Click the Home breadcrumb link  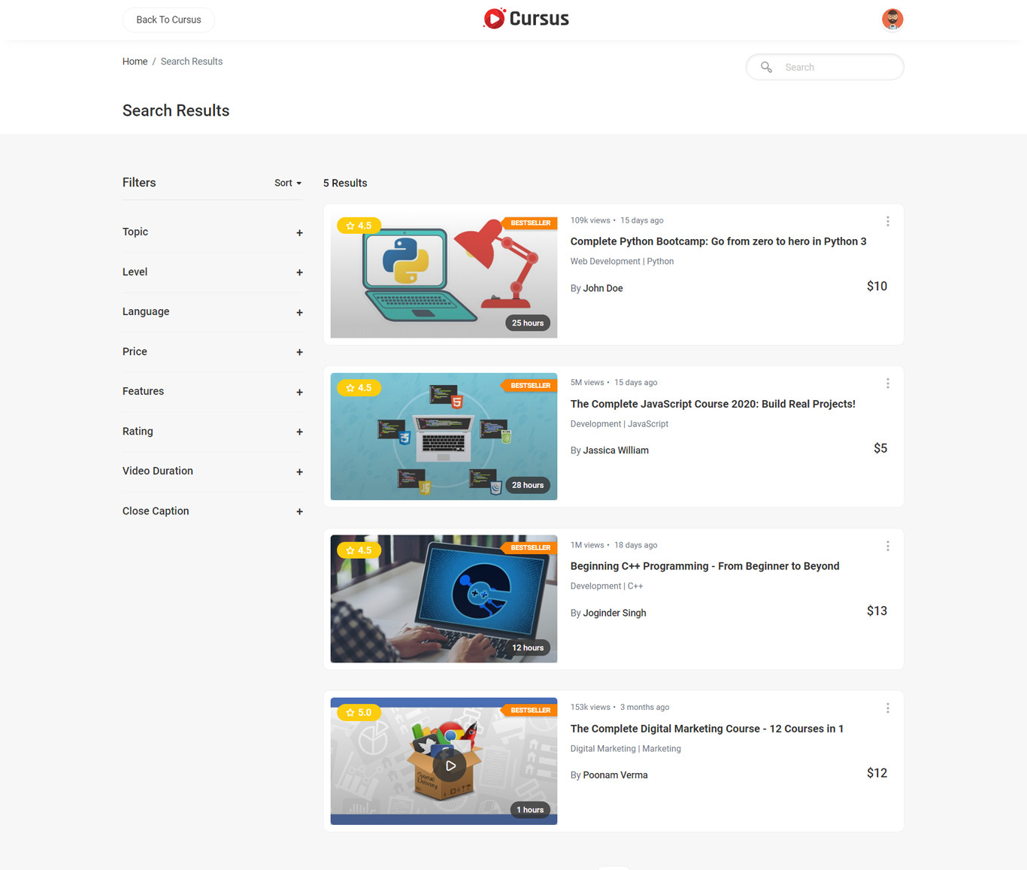[x=135, y=62]
